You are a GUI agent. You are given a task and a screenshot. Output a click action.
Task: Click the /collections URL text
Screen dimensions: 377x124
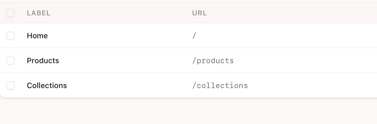pos(220,85)
